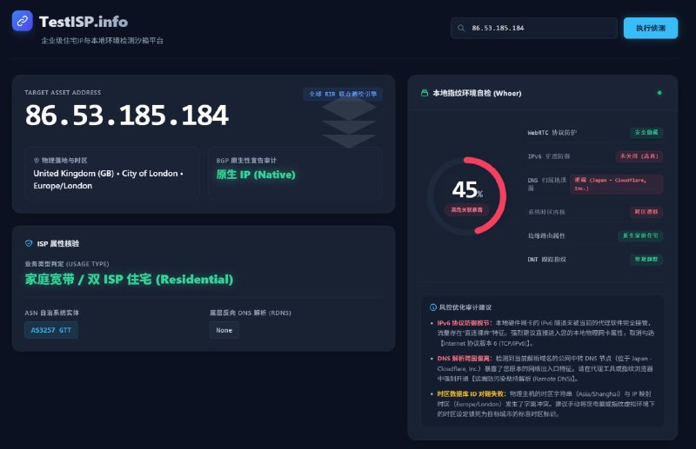Click the DNS 归属地 row label
696x449 pixels.
pos(546,184)
